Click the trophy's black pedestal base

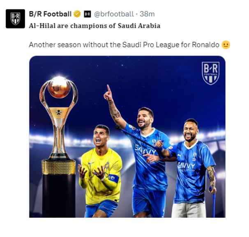[59, 196]
